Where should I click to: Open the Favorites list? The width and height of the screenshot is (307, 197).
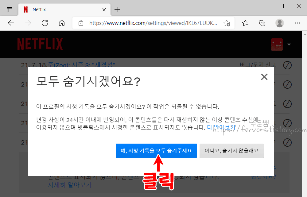click(x=245, y=23)
